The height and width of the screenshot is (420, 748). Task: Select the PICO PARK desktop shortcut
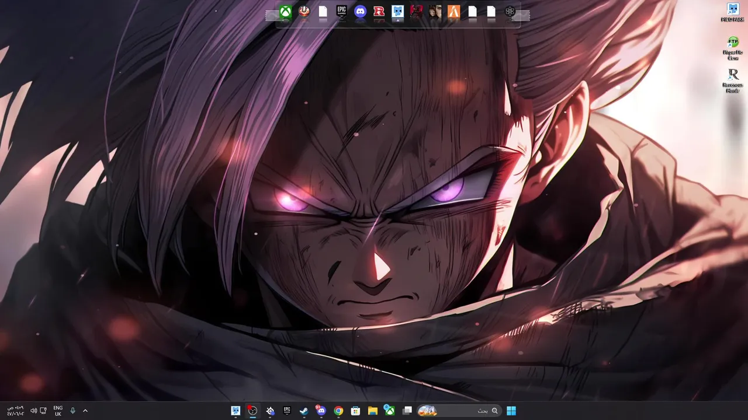pos(733,13)
